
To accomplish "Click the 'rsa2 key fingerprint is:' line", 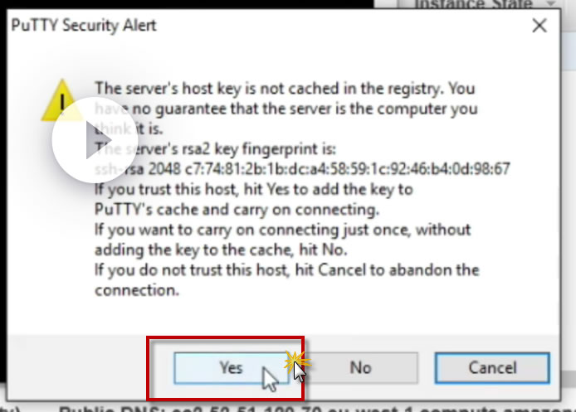I will pyautogui.click(x=215, y=149).
